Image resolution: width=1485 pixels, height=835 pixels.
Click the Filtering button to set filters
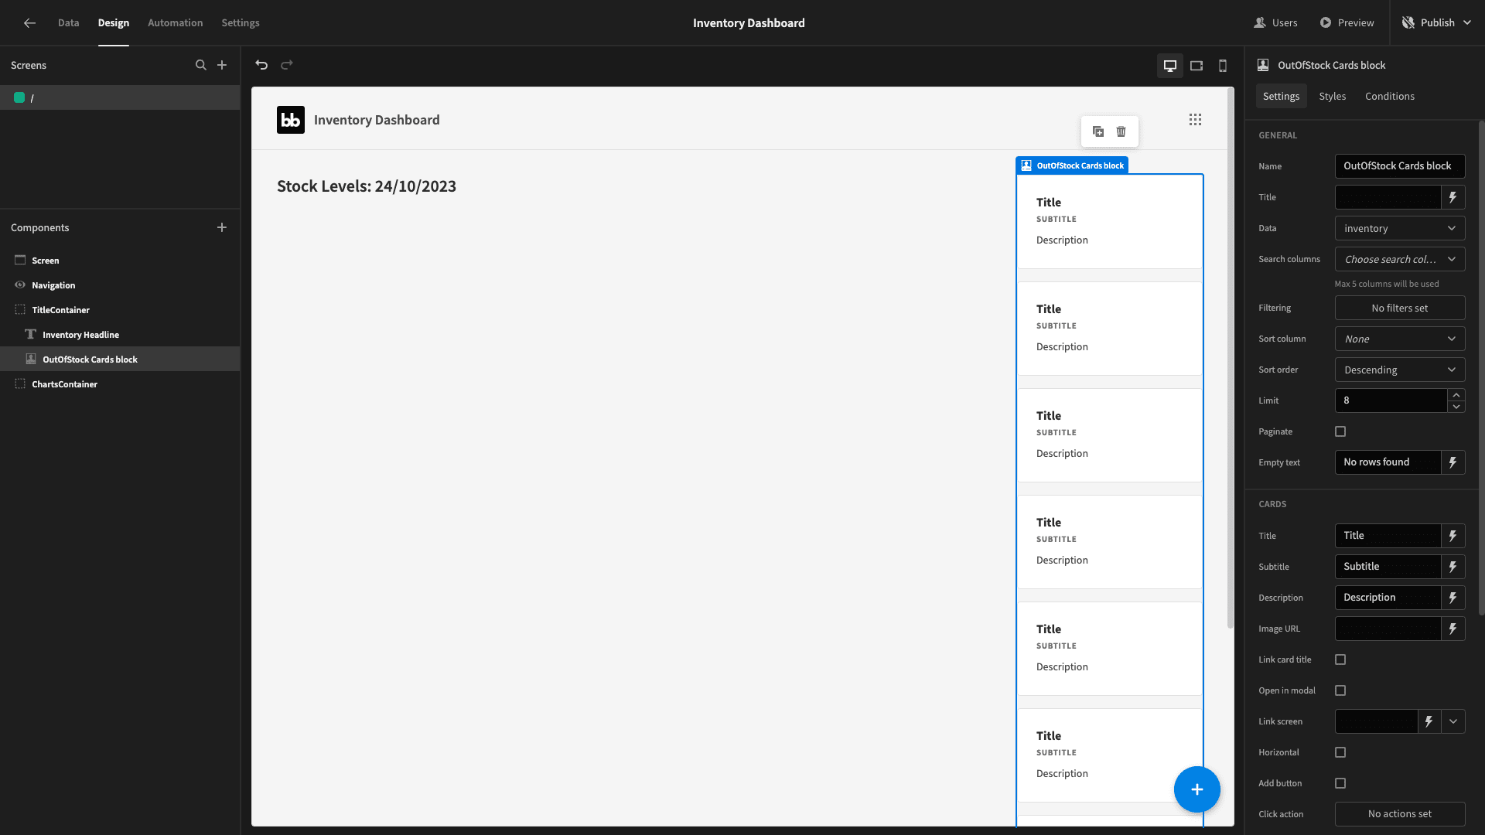tap(1399, 308)
